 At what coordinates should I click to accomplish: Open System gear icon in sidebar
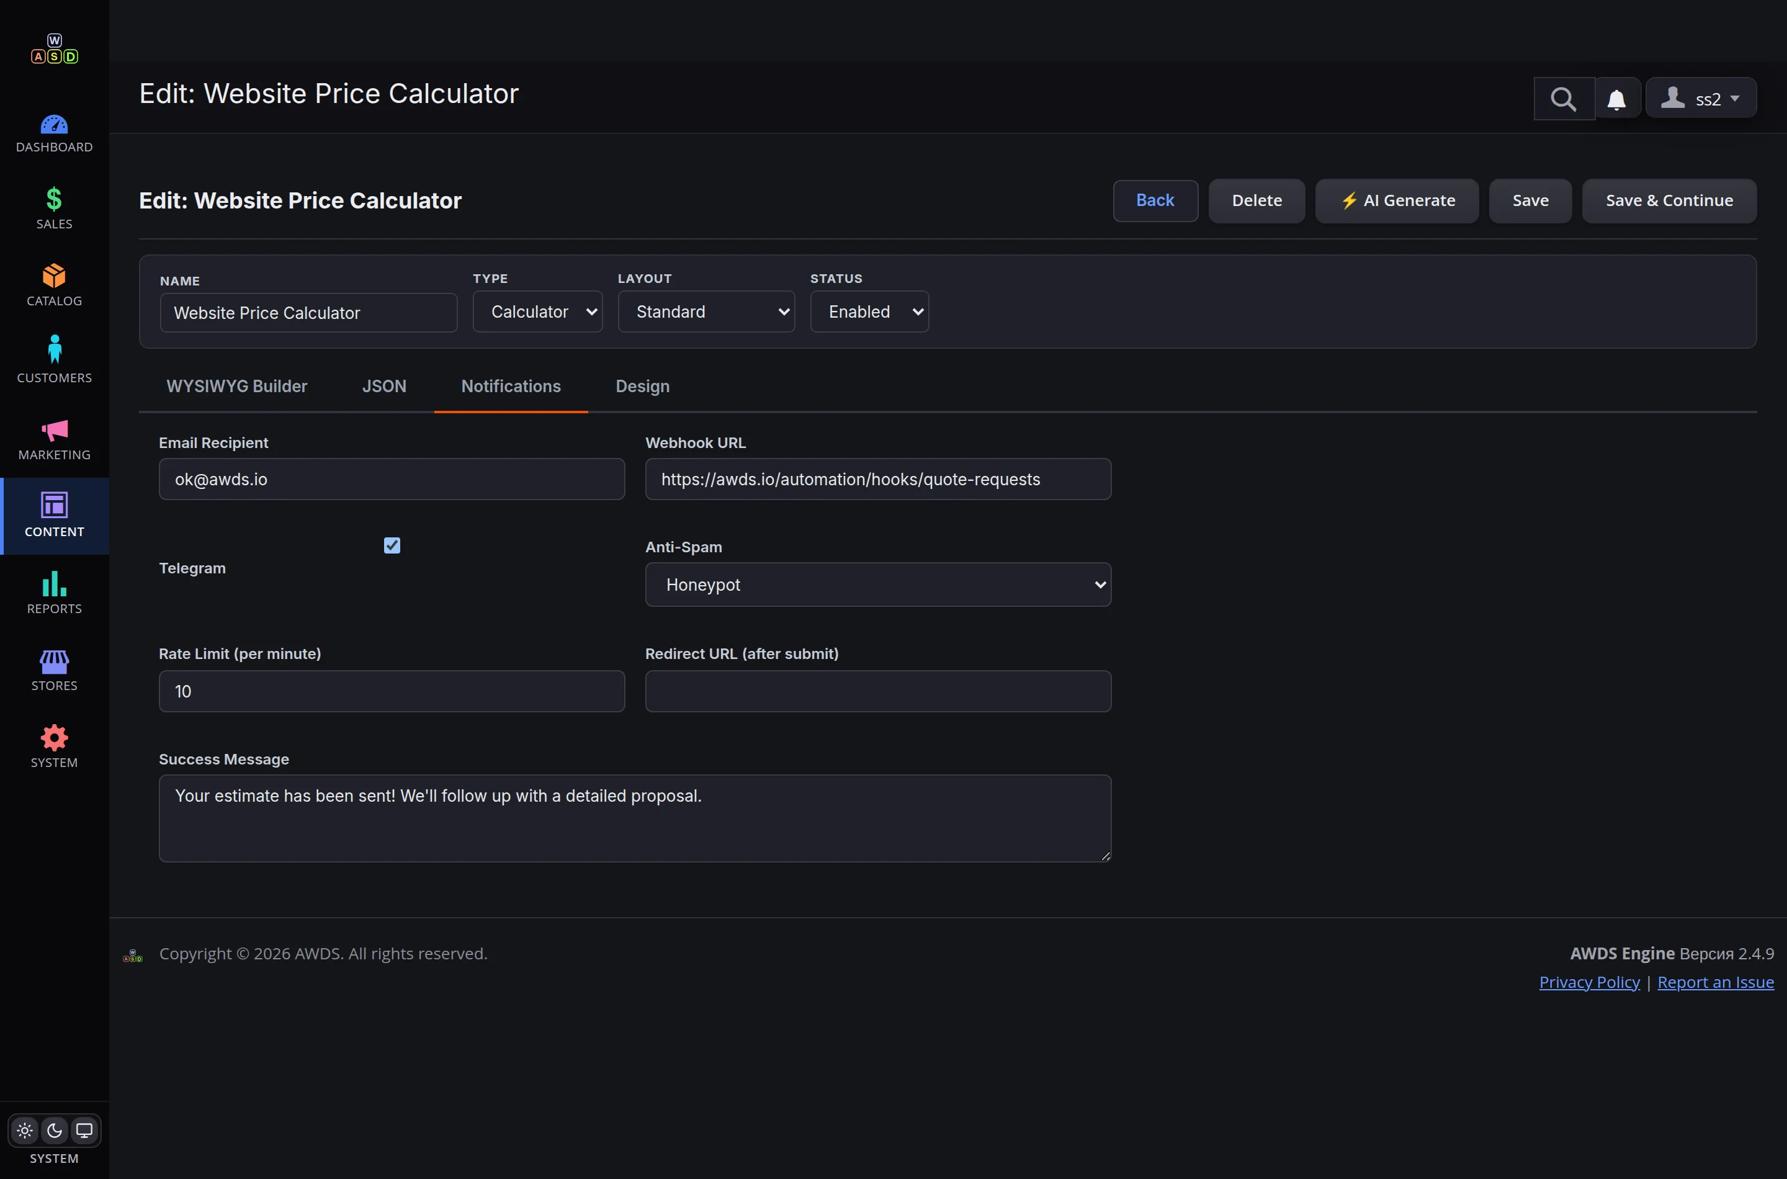[x=54, y=738]
